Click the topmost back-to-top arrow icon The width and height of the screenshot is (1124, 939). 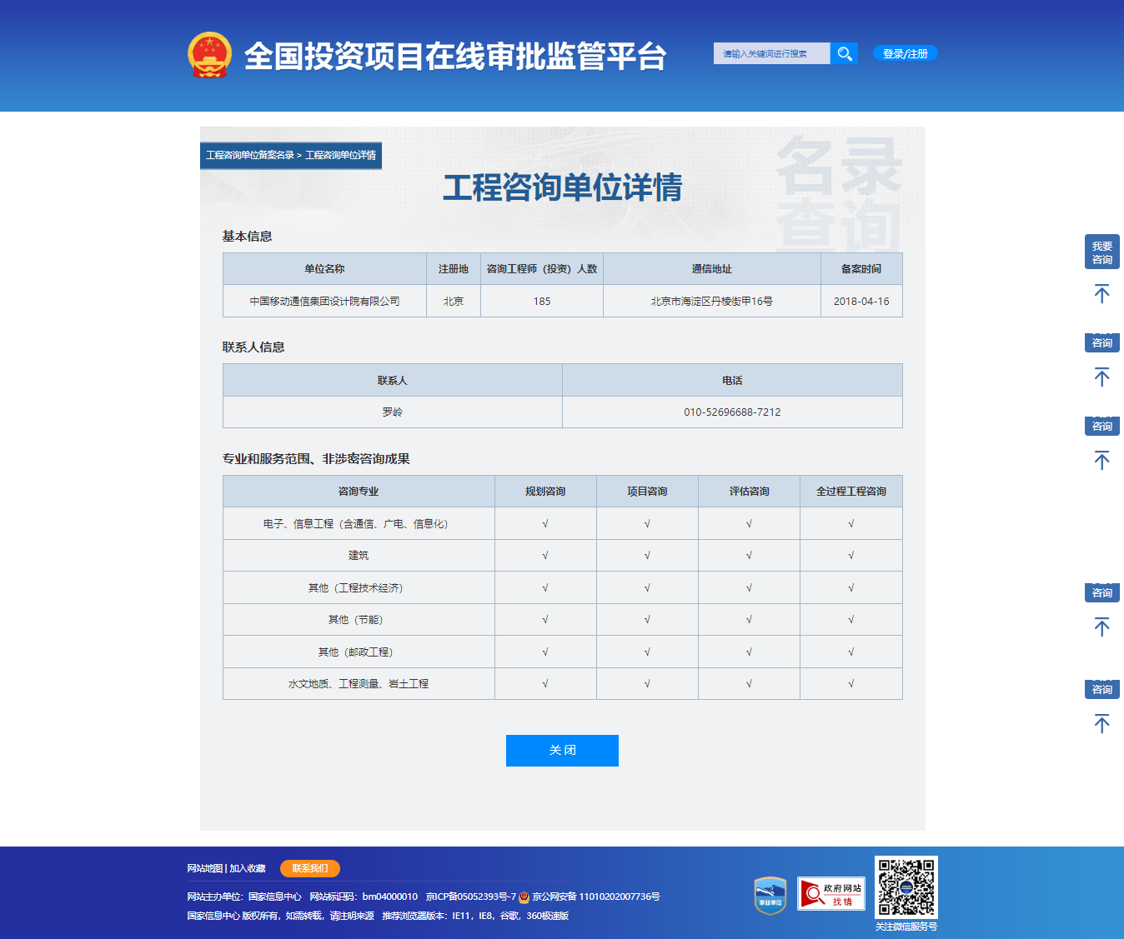[1102, 293]
